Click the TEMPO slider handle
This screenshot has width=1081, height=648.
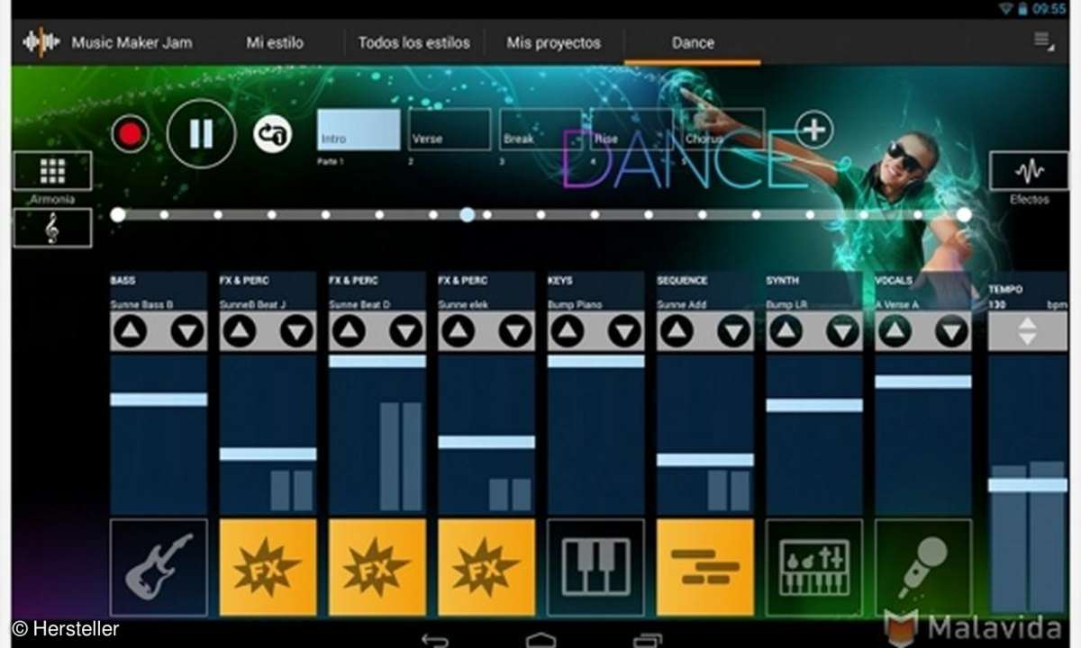coord(1027,485)
